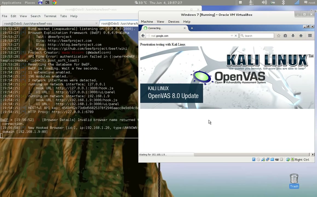
Task: Open the Trash desktop icon
Action: tap(294, 181)
